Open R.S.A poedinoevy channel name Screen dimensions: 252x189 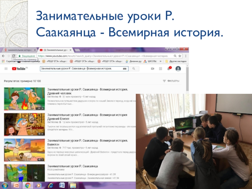[x=56, y=170]
